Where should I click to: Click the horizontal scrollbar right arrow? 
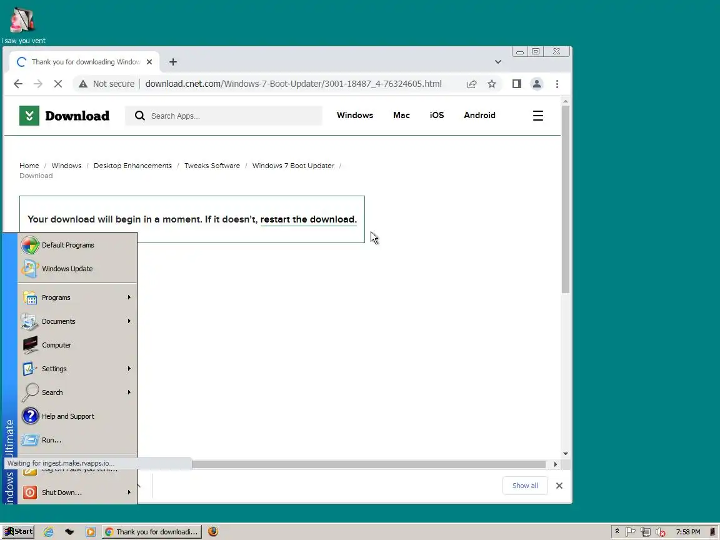(556, 464)
